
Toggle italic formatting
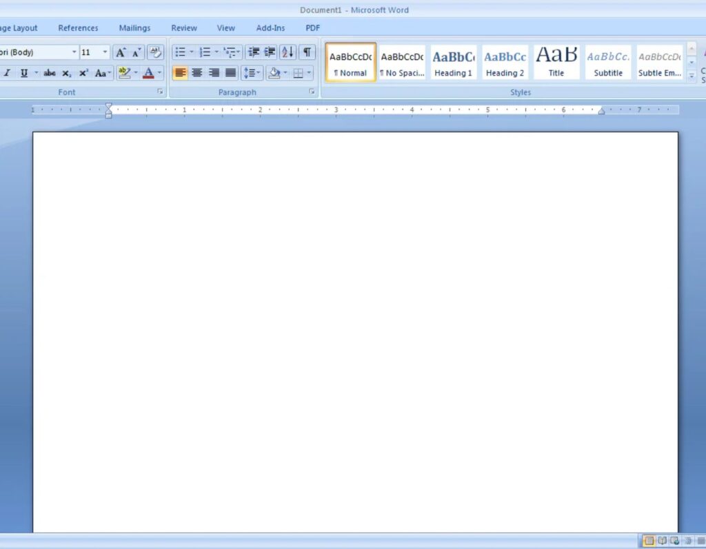(x=7, y=73)
